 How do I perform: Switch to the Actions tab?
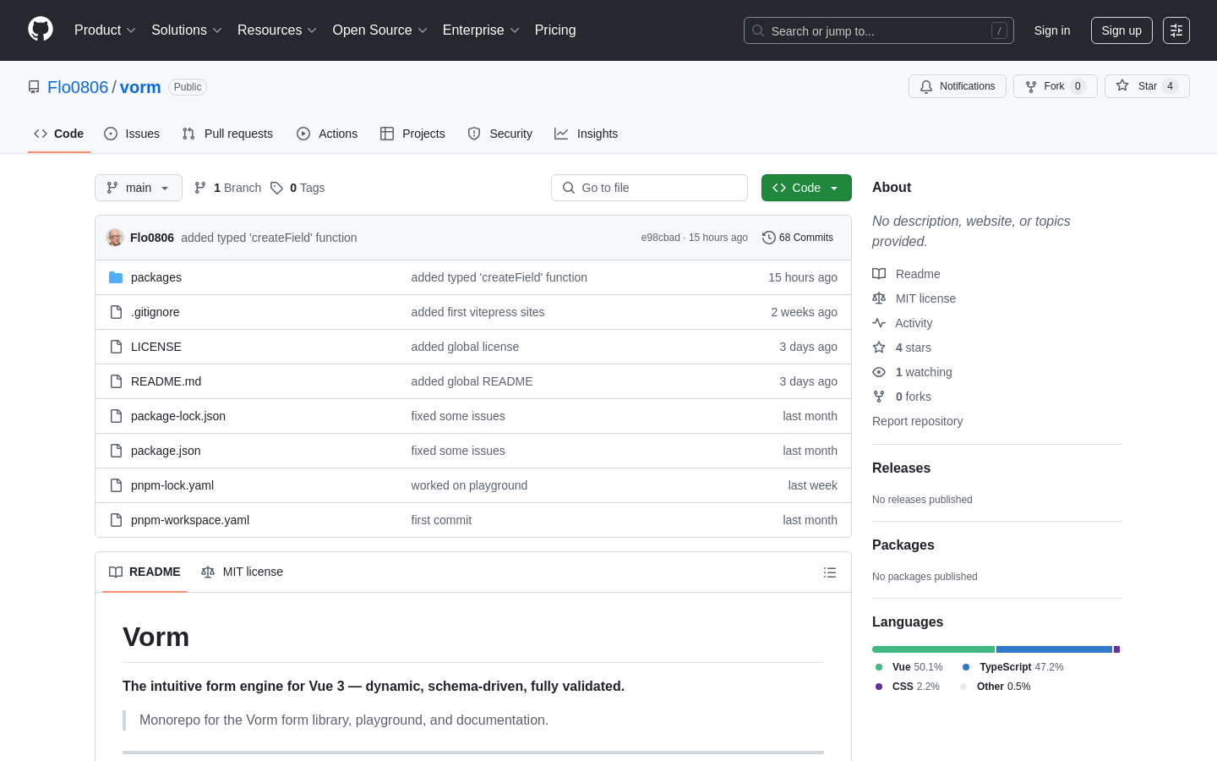pos(327,134)
